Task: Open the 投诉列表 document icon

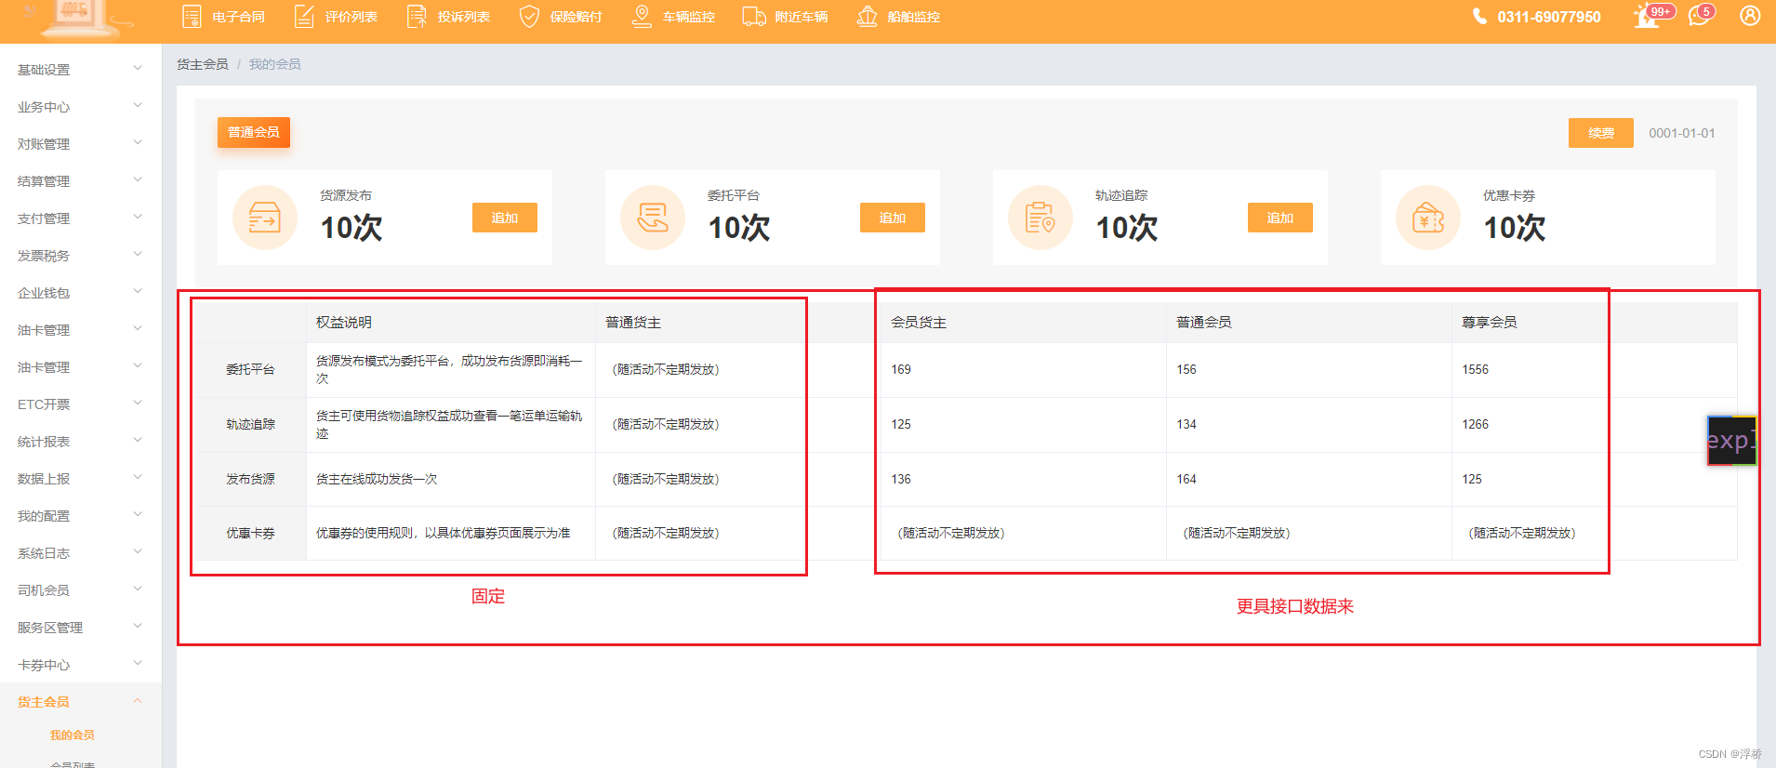Action: (417, 17)
